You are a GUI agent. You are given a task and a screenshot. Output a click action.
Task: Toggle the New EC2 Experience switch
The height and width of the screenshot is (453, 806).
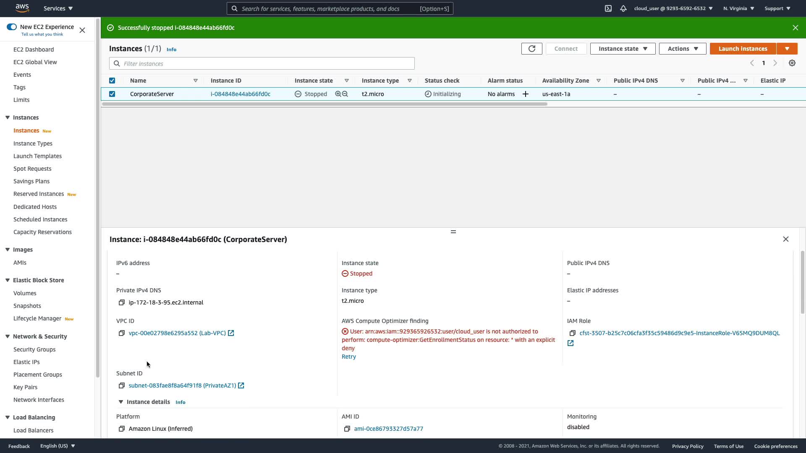[x=12, y=27]
